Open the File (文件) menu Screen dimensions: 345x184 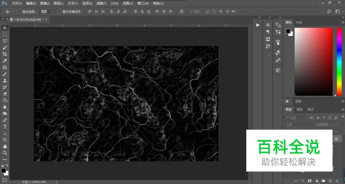[x=17, y=3]
